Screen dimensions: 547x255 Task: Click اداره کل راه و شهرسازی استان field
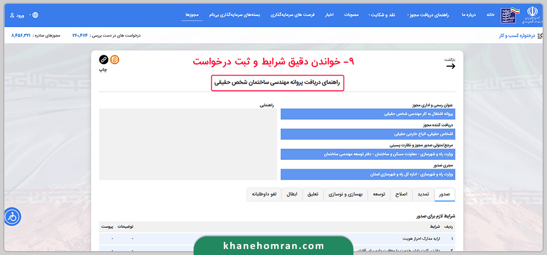click(368, 175)
